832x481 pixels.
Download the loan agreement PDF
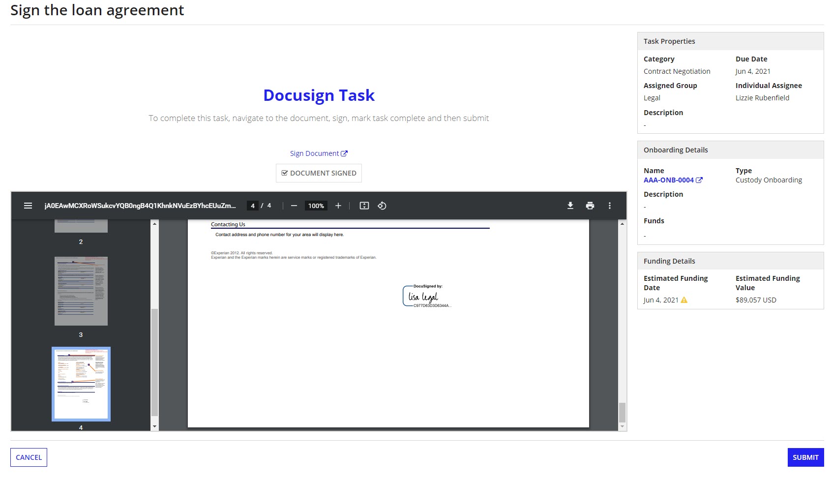pos(570,206)
